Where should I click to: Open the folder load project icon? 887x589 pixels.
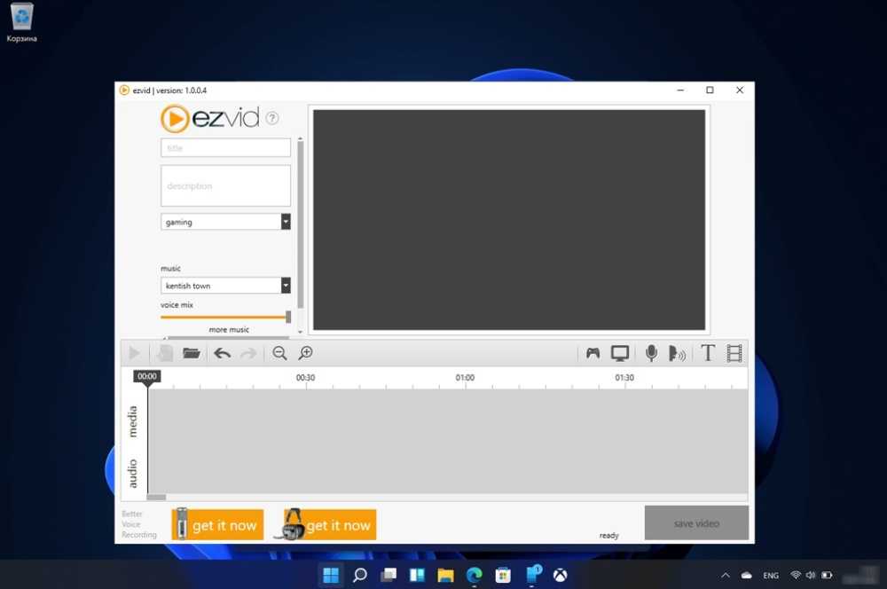[x=191, y=353]
